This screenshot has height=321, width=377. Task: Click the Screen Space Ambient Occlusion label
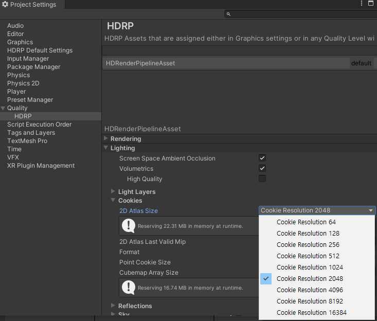(x=167, y=158)
